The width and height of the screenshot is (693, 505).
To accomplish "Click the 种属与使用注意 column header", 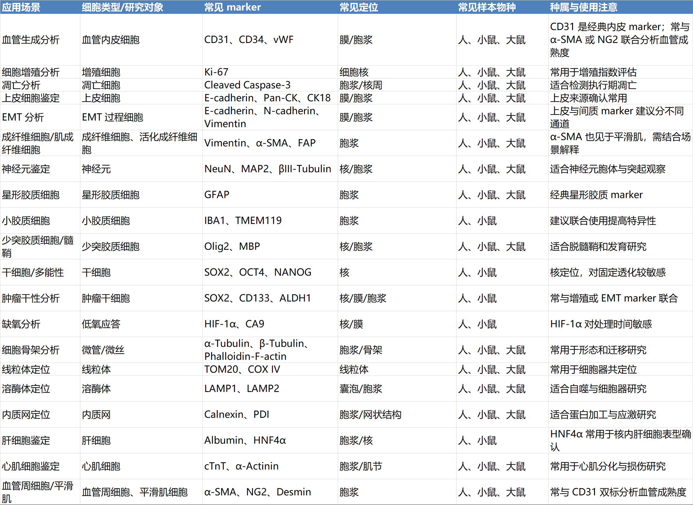I will tap(584, 7).
